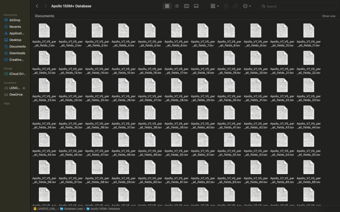Switch to icon grid view
The image size is (340, 212).
pyautogui.click(x=167, y=6)
